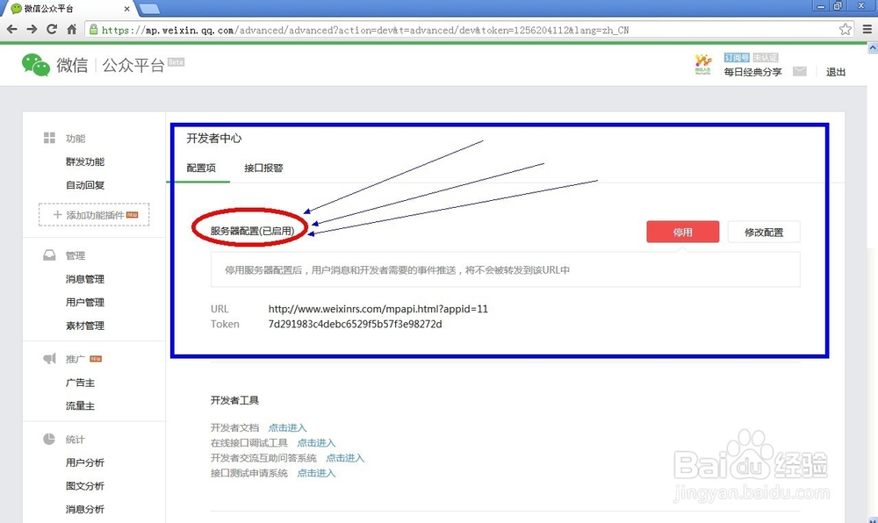Open 点击进入 next to 开发者文档
Image resolution: width=878 pixels, height=523 pixels.
pos(287,427)
